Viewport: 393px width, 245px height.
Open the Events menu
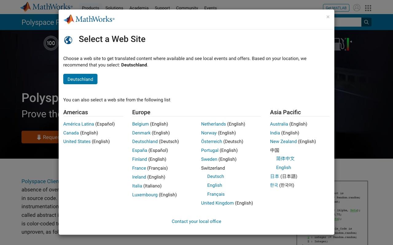210,8
